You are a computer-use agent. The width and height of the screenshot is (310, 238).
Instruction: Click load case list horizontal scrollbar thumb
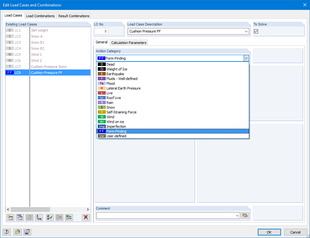pyautogui.click(x=31, y=209)
